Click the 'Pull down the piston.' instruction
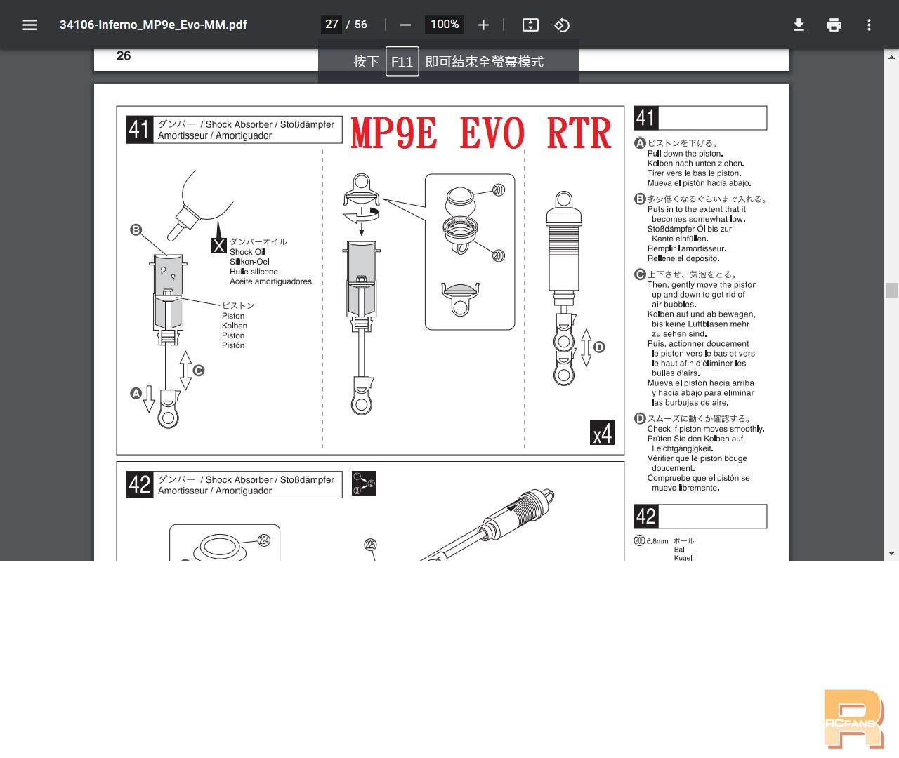Image resolution: width=899 pixels, height=758 pixels. point(685,154)
